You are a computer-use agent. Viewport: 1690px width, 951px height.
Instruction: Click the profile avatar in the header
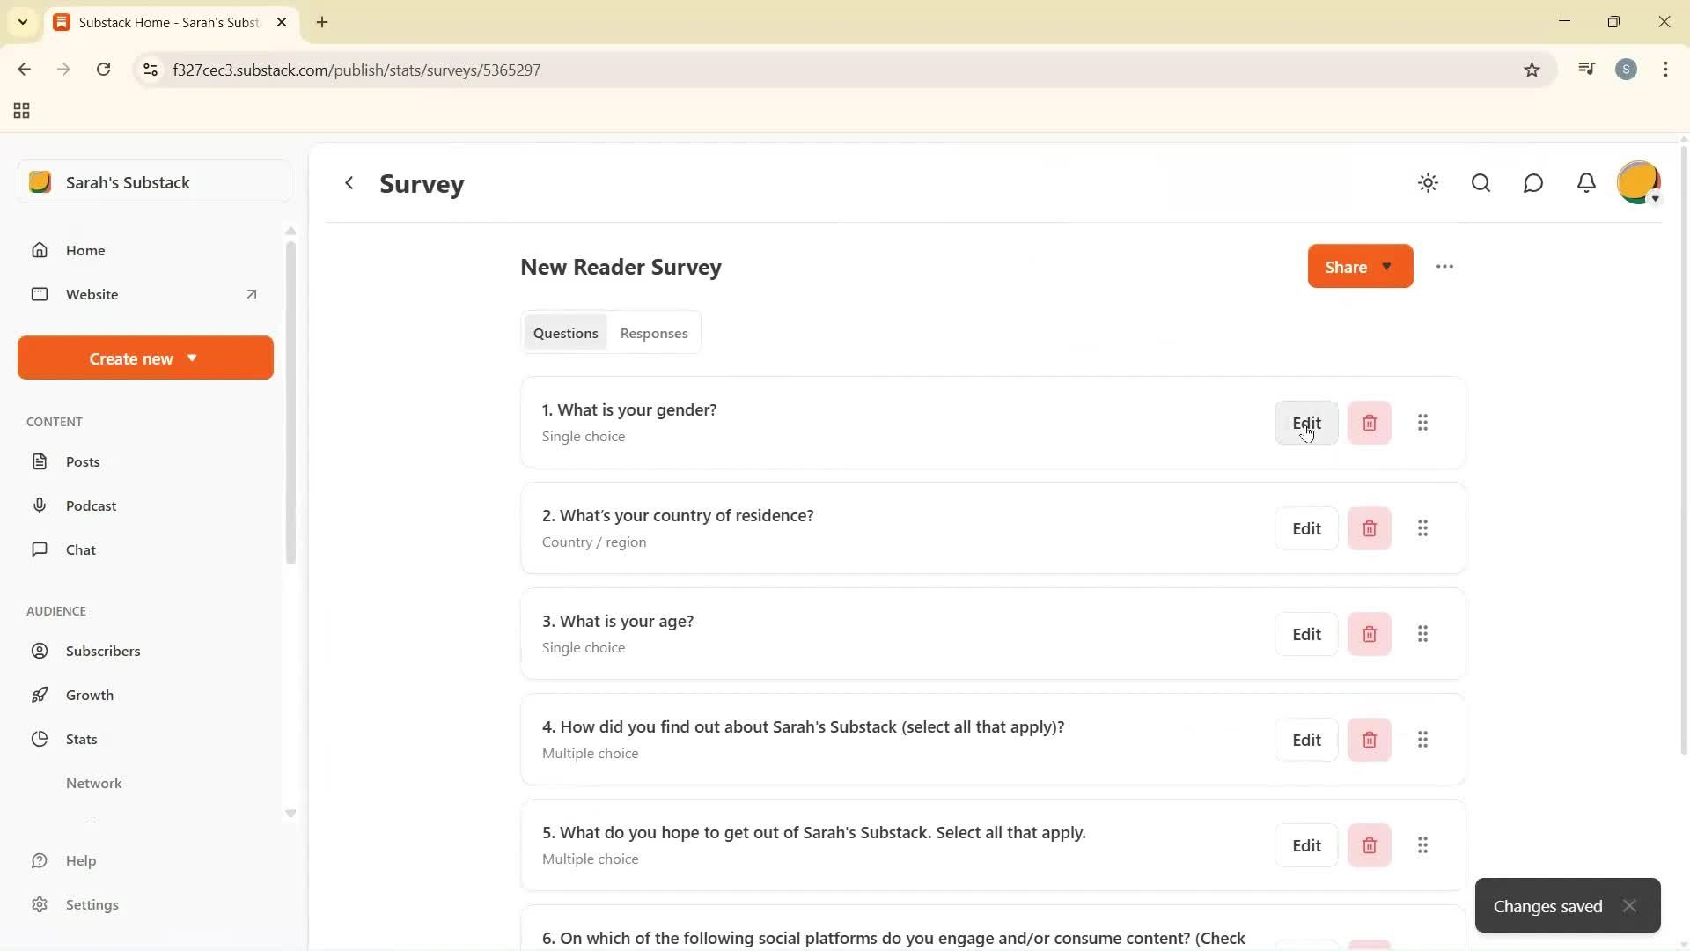(x=1638, y=183)
